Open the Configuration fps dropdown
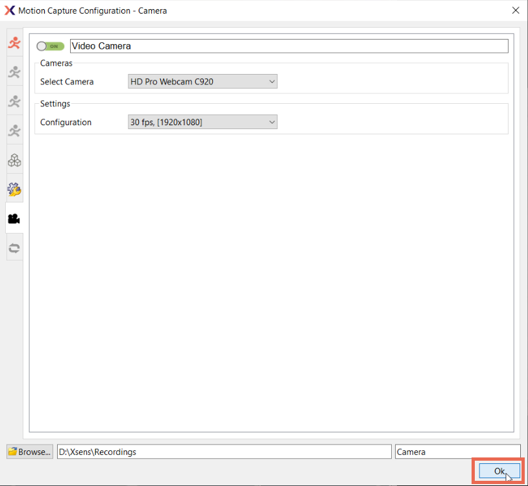The height and width of the screenshot is (486, 528). click(x=202, y=122)
